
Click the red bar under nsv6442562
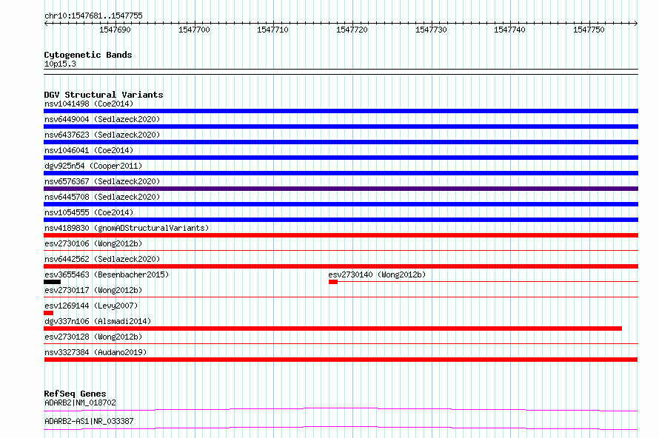341,266
